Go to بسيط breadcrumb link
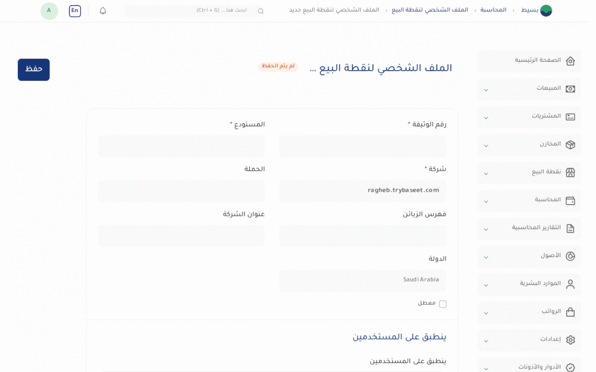The width and height of the screenshot is (596, 372). pyautogui.click(x=529, y=10)
